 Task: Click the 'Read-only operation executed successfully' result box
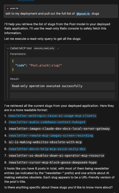pos(62,86)
